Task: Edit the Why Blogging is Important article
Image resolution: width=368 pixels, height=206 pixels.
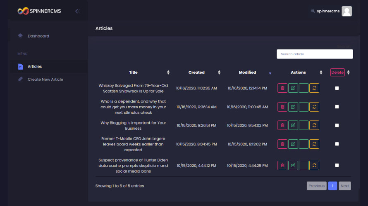Action: 293,125
